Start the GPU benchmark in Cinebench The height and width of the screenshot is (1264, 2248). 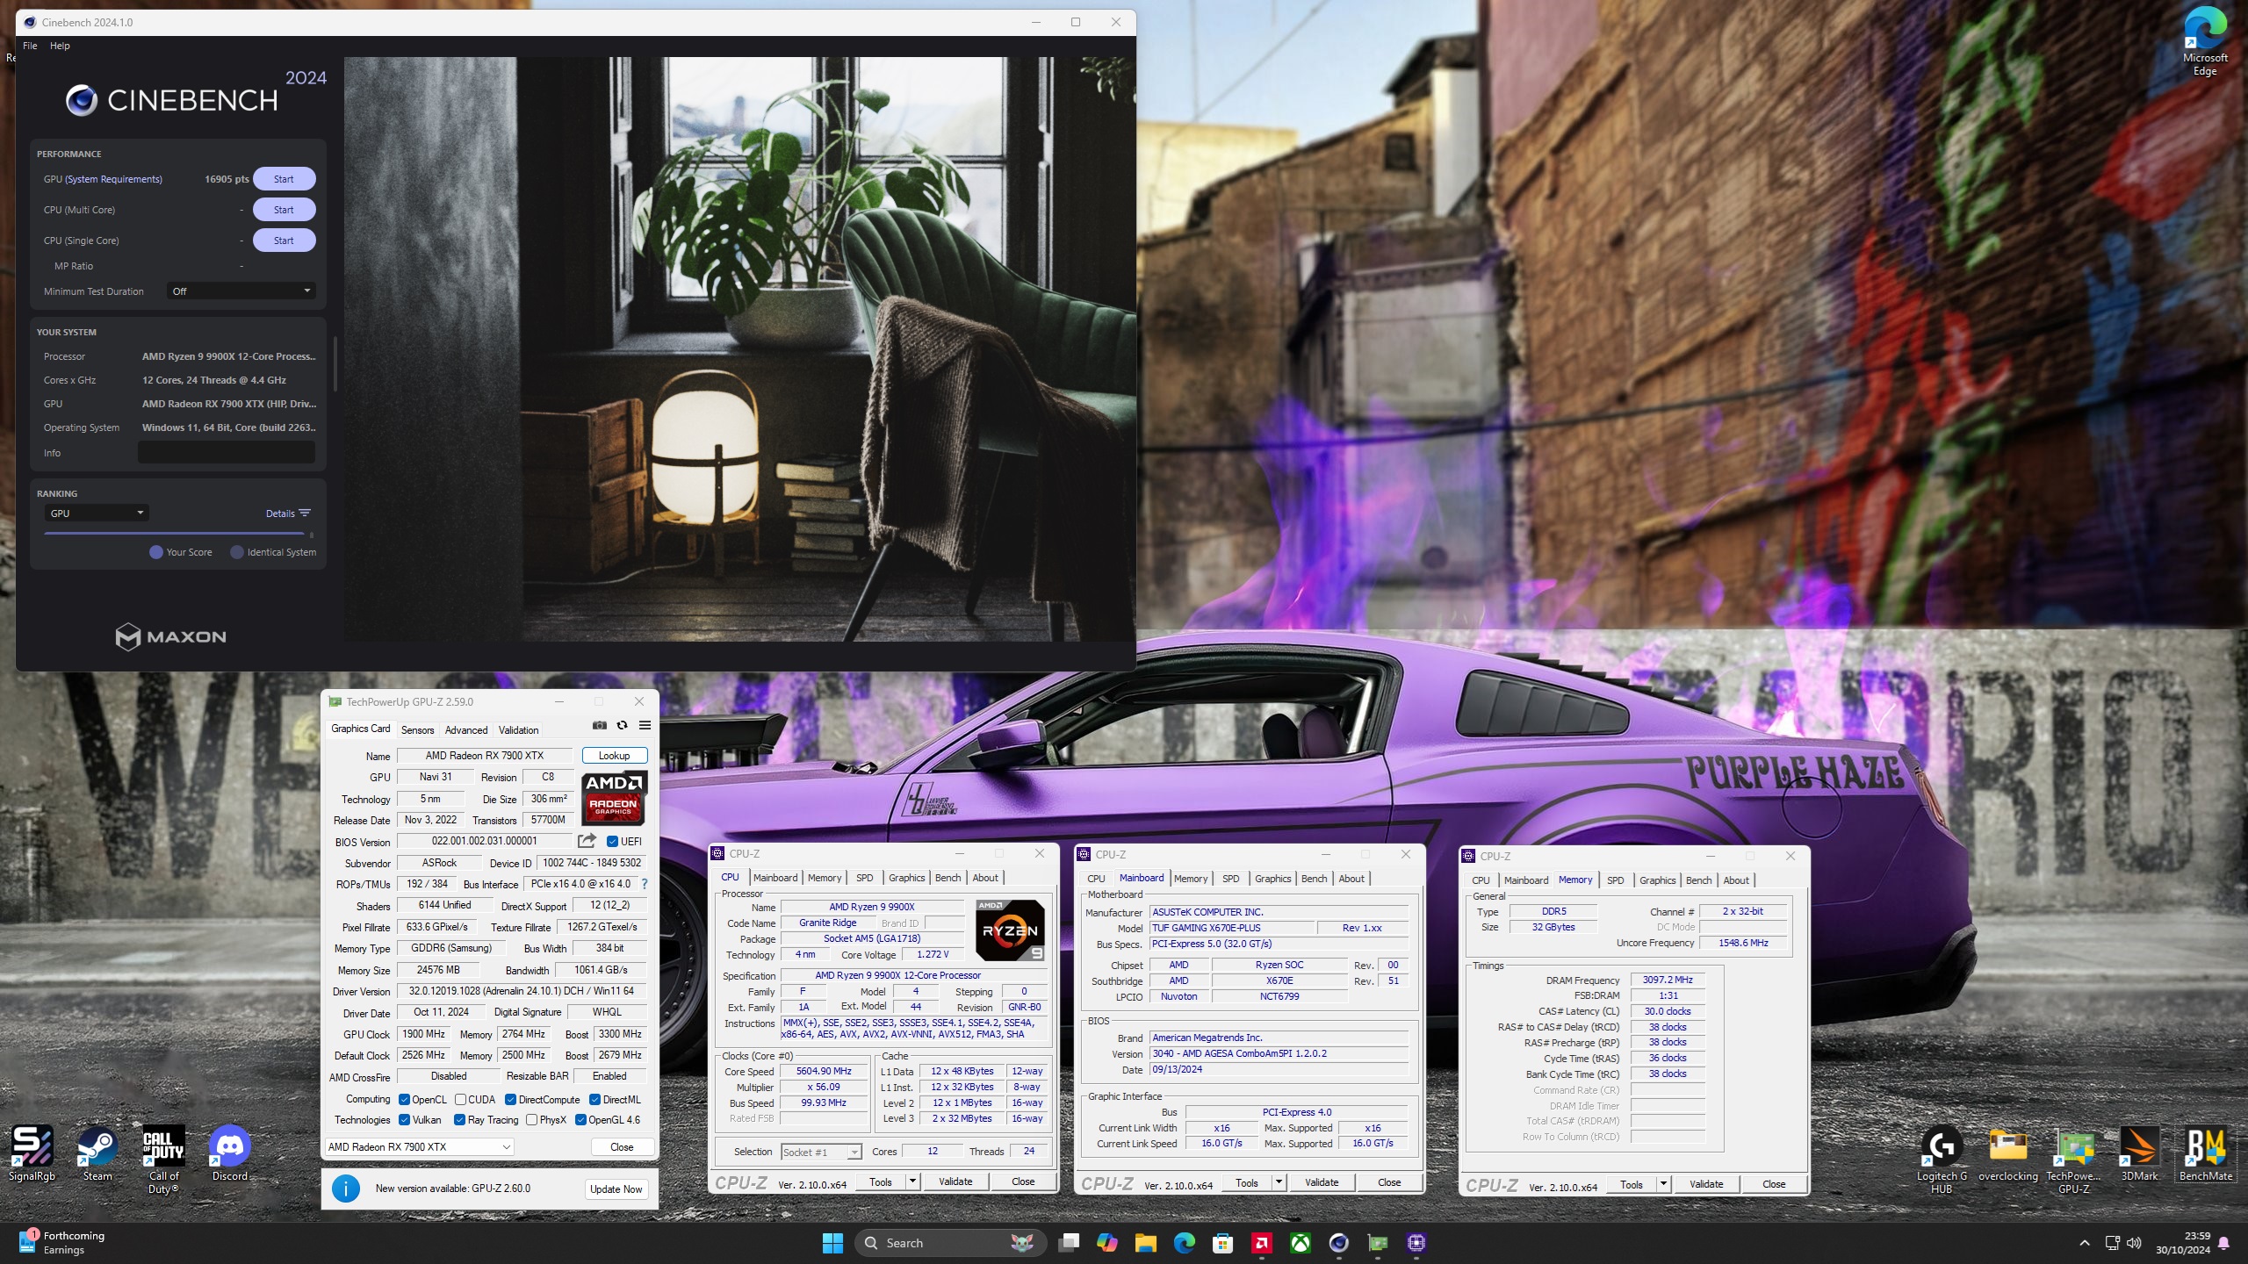pos(284,179)
